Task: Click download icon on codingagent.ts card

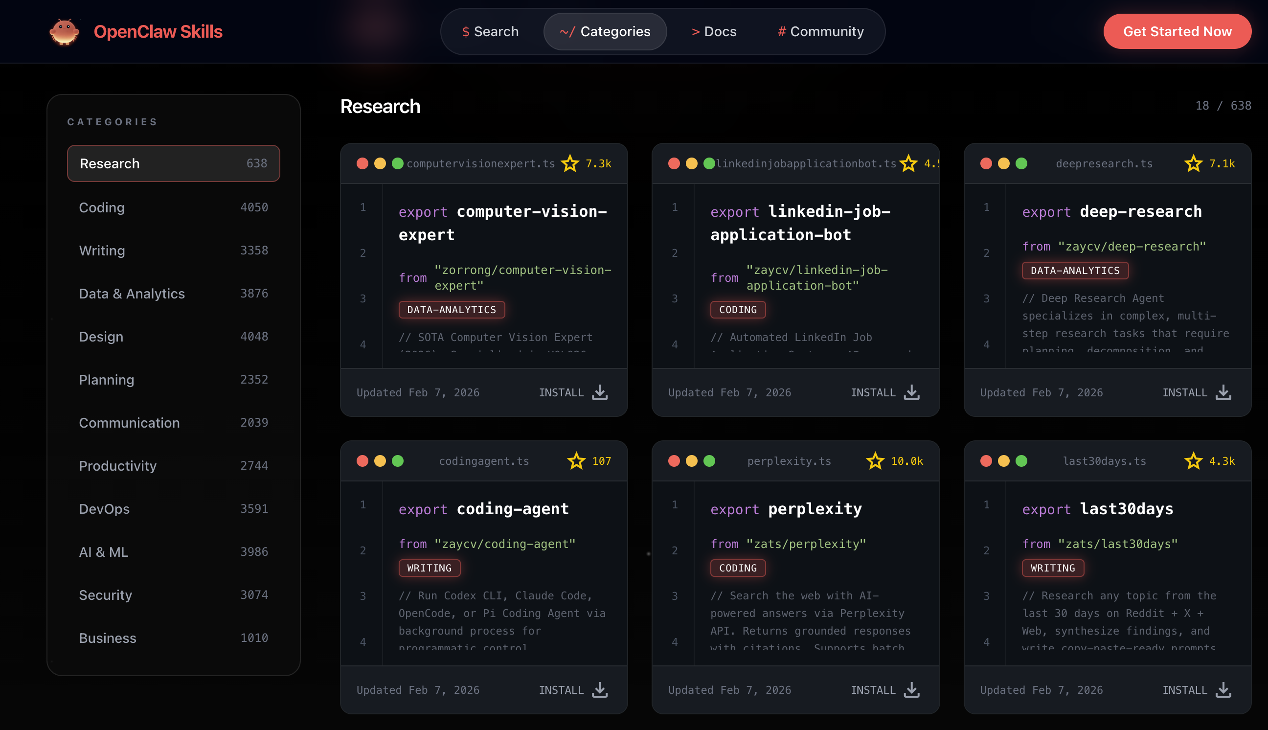Action: click(599, 690)
